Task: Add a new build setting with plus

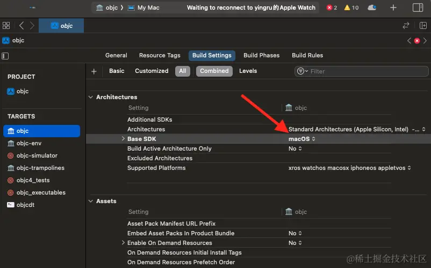Action: 94,71
